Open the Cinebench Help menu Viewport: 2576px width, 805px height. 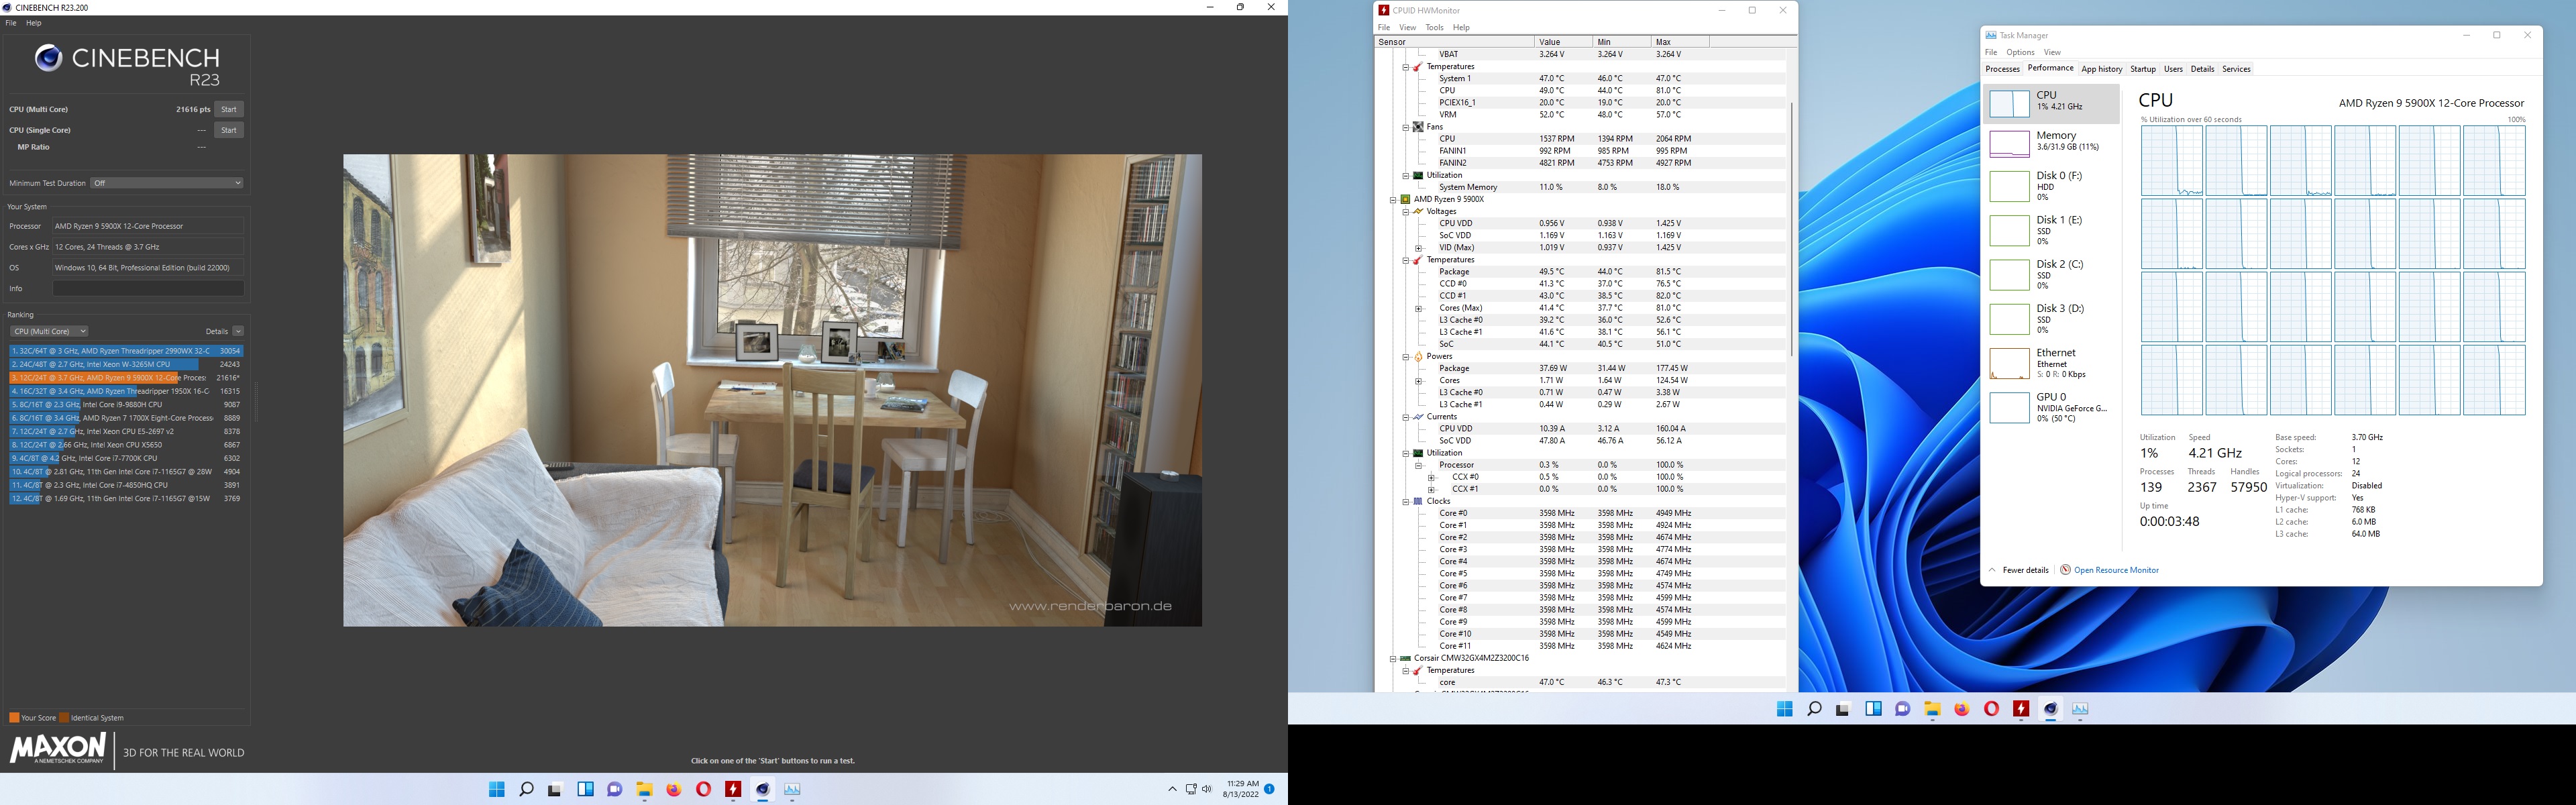pos(33,22)
